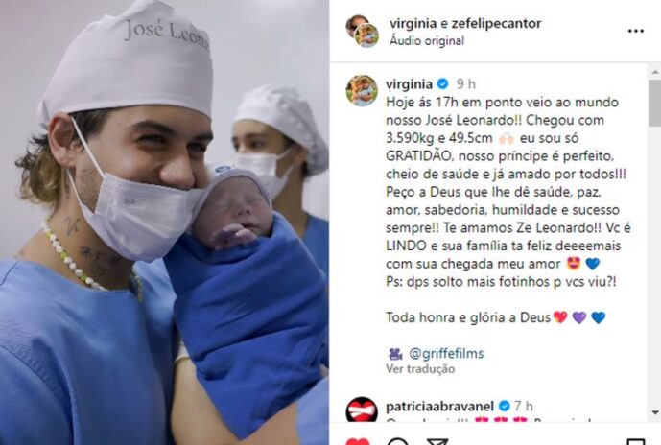This screenshot has height=445, width=661.
Task: Click the scrollbar up arrow in comments
Action: pyautogui.click(x=655, y=72)
